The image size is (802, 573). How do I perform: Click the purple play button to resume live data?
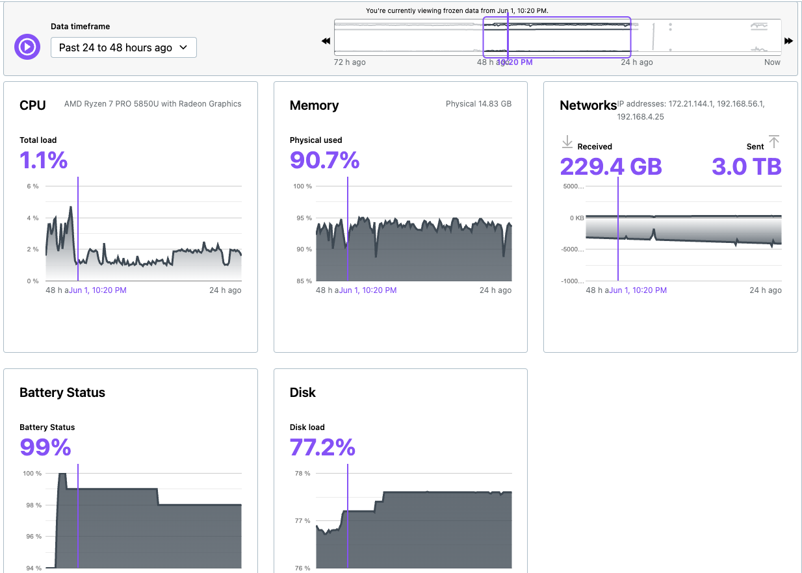coord(27,47)
